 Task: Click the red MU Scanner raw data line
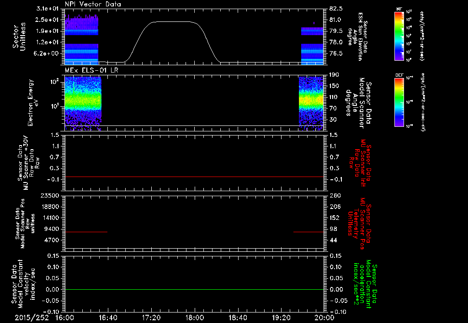coord(194,177)
